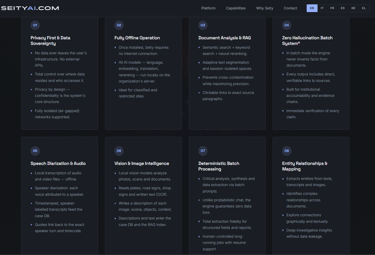The image size is (375, 255).
Task: Open the Platform navigation link
Action: 208,8
